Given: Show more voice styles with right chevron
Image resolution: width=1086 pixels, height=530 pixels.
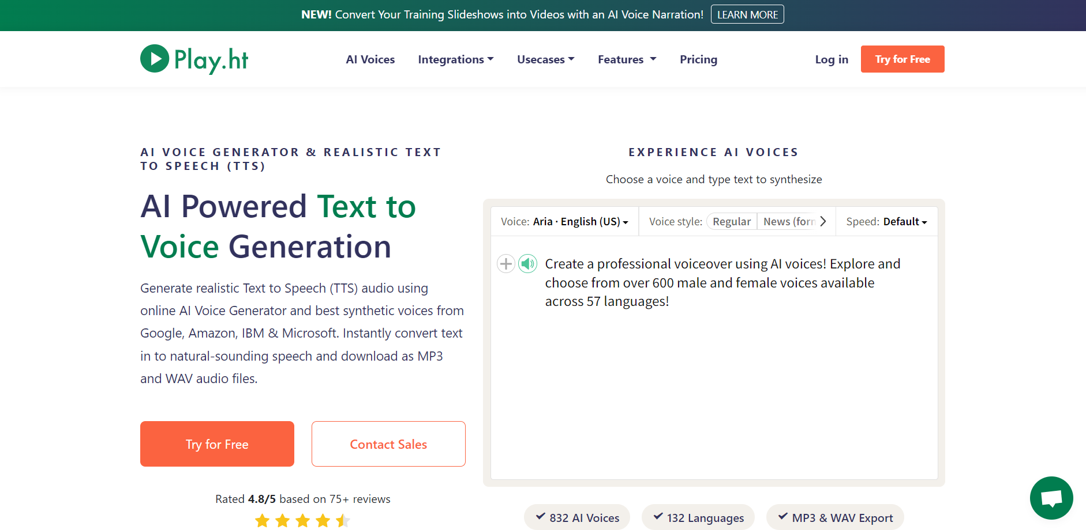Looking at the screenshot, I should [x=823, y=221].
